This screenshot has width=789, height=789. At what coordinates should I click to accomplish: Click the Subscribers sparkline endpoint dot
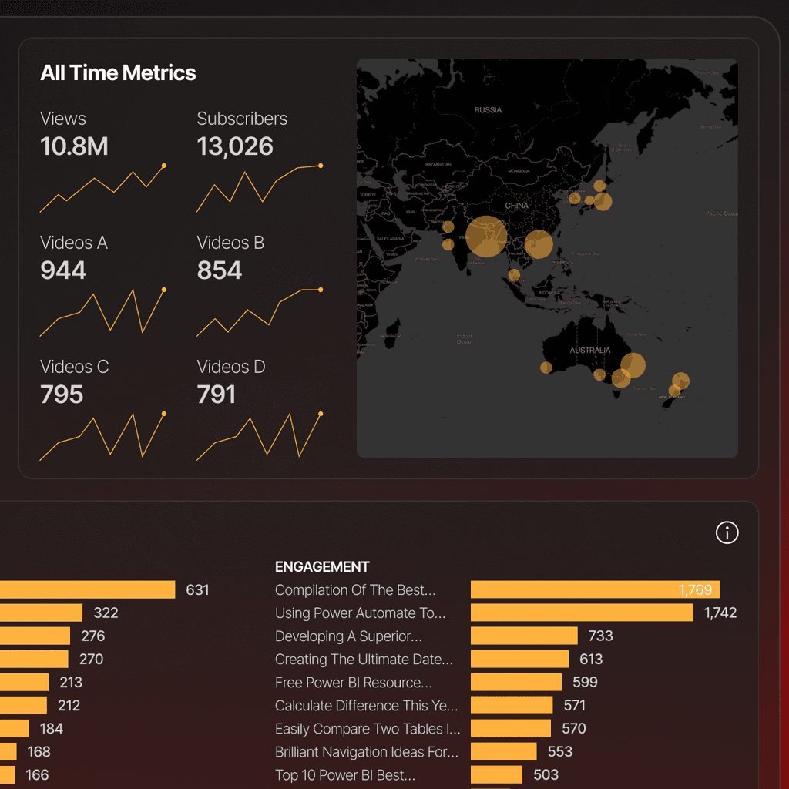320,164
